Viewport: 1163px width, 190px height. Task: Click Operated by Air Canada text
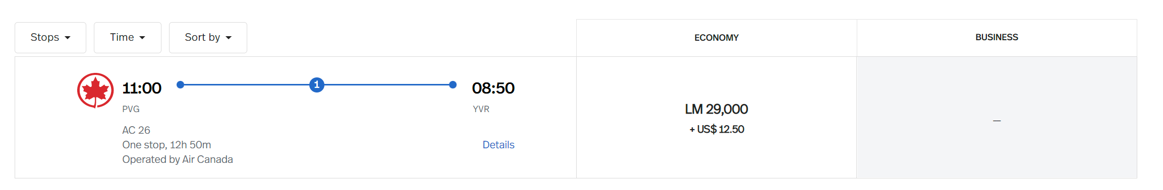click(x=178, y=159)
